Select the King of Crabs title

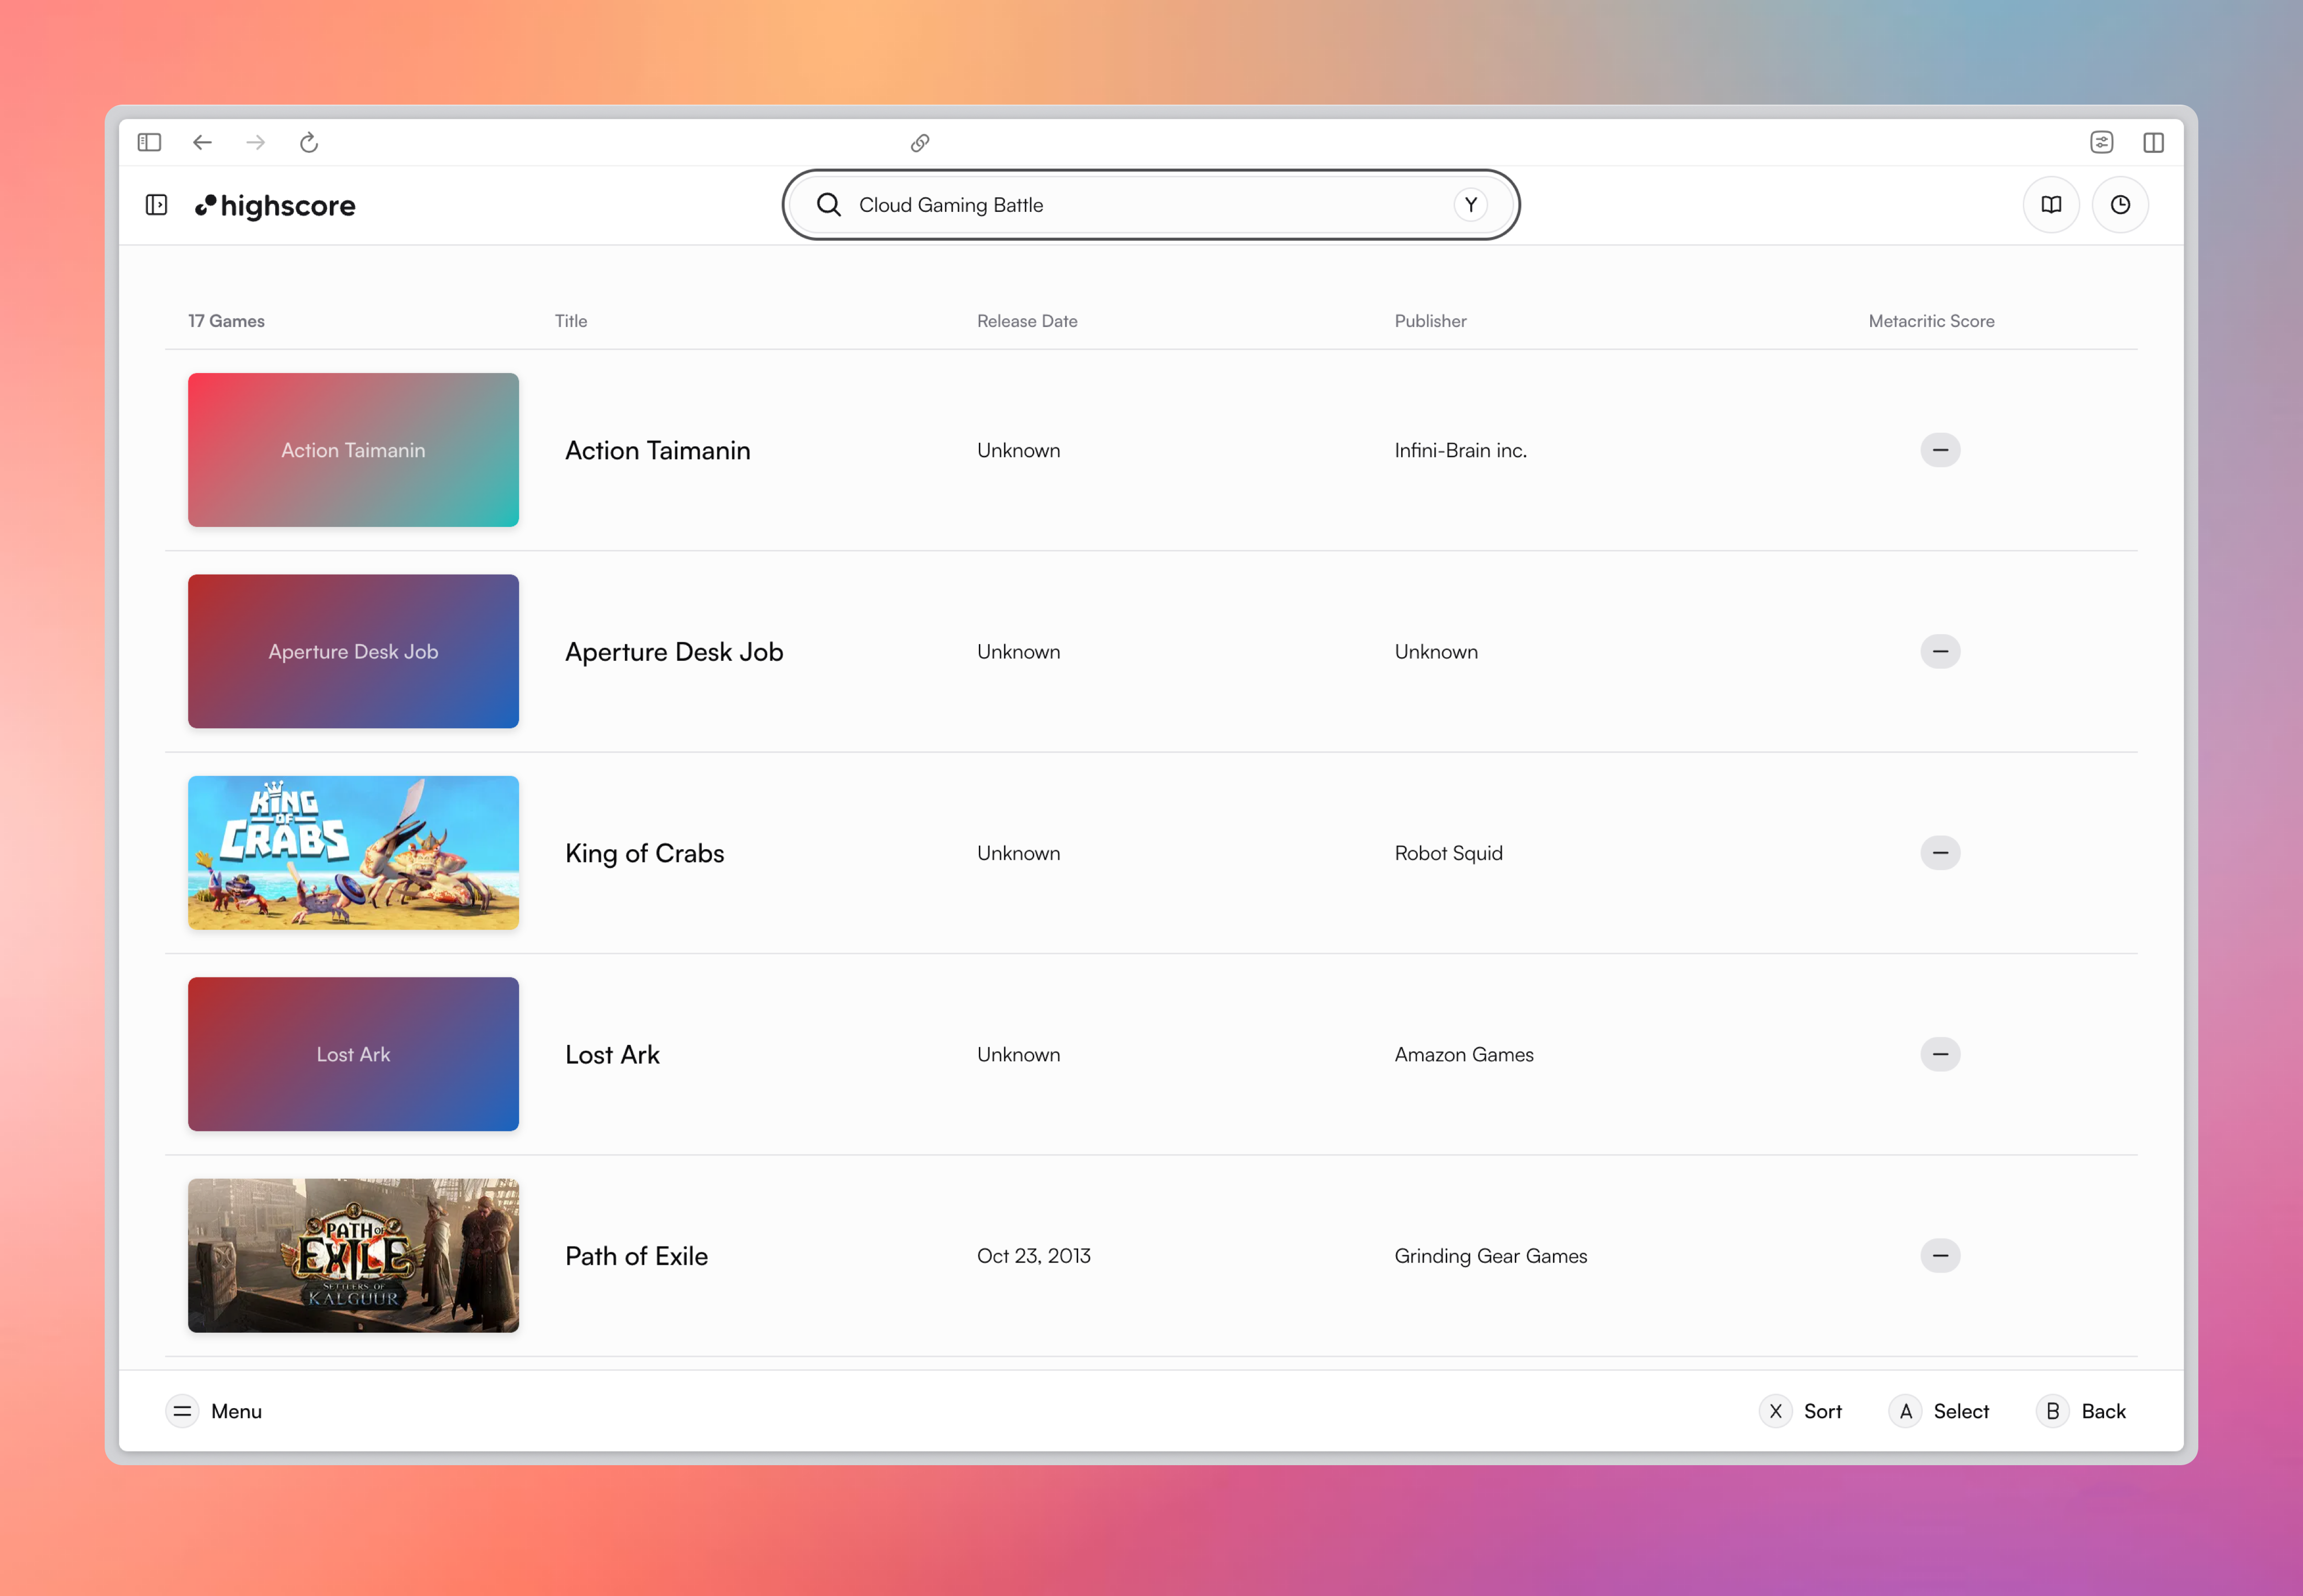click(x=644, y=853)
